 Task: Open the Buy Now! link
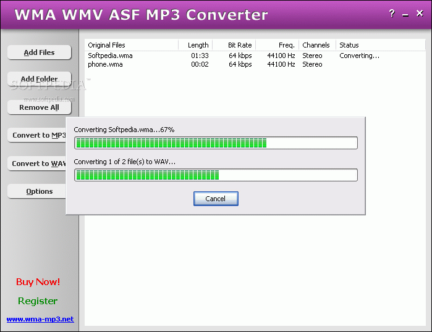click(38, 281)
